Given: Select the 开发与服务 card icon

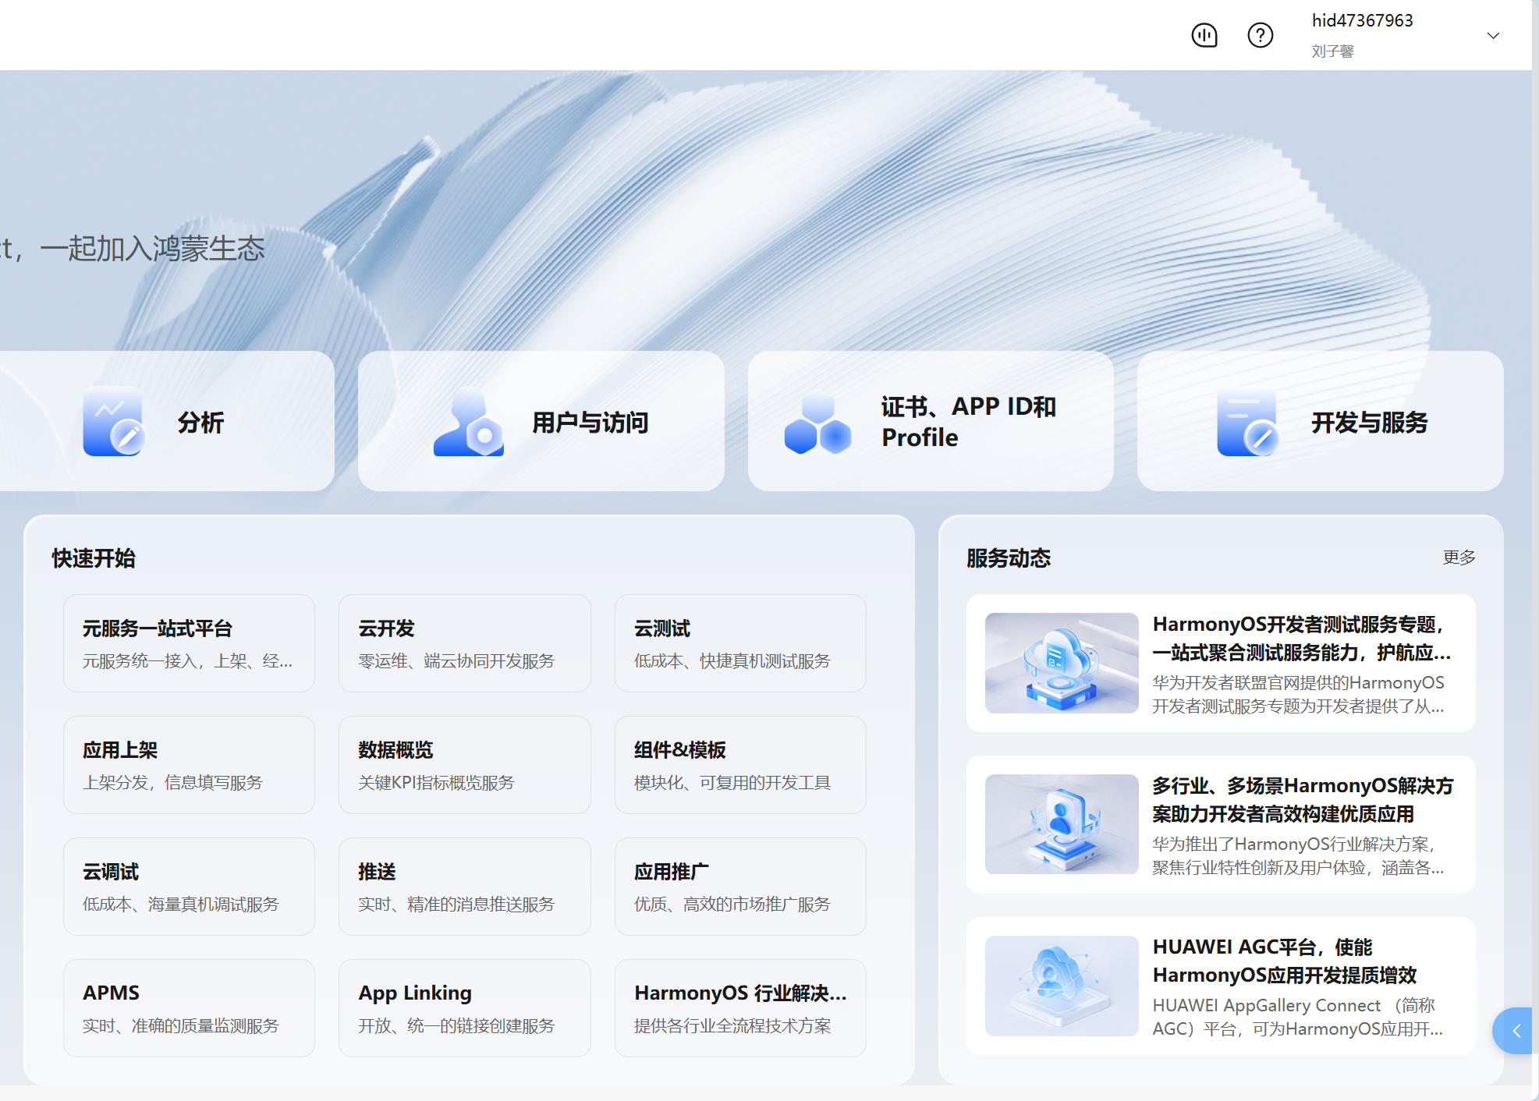Looking at the screenshot, I should pos(1249,422).
